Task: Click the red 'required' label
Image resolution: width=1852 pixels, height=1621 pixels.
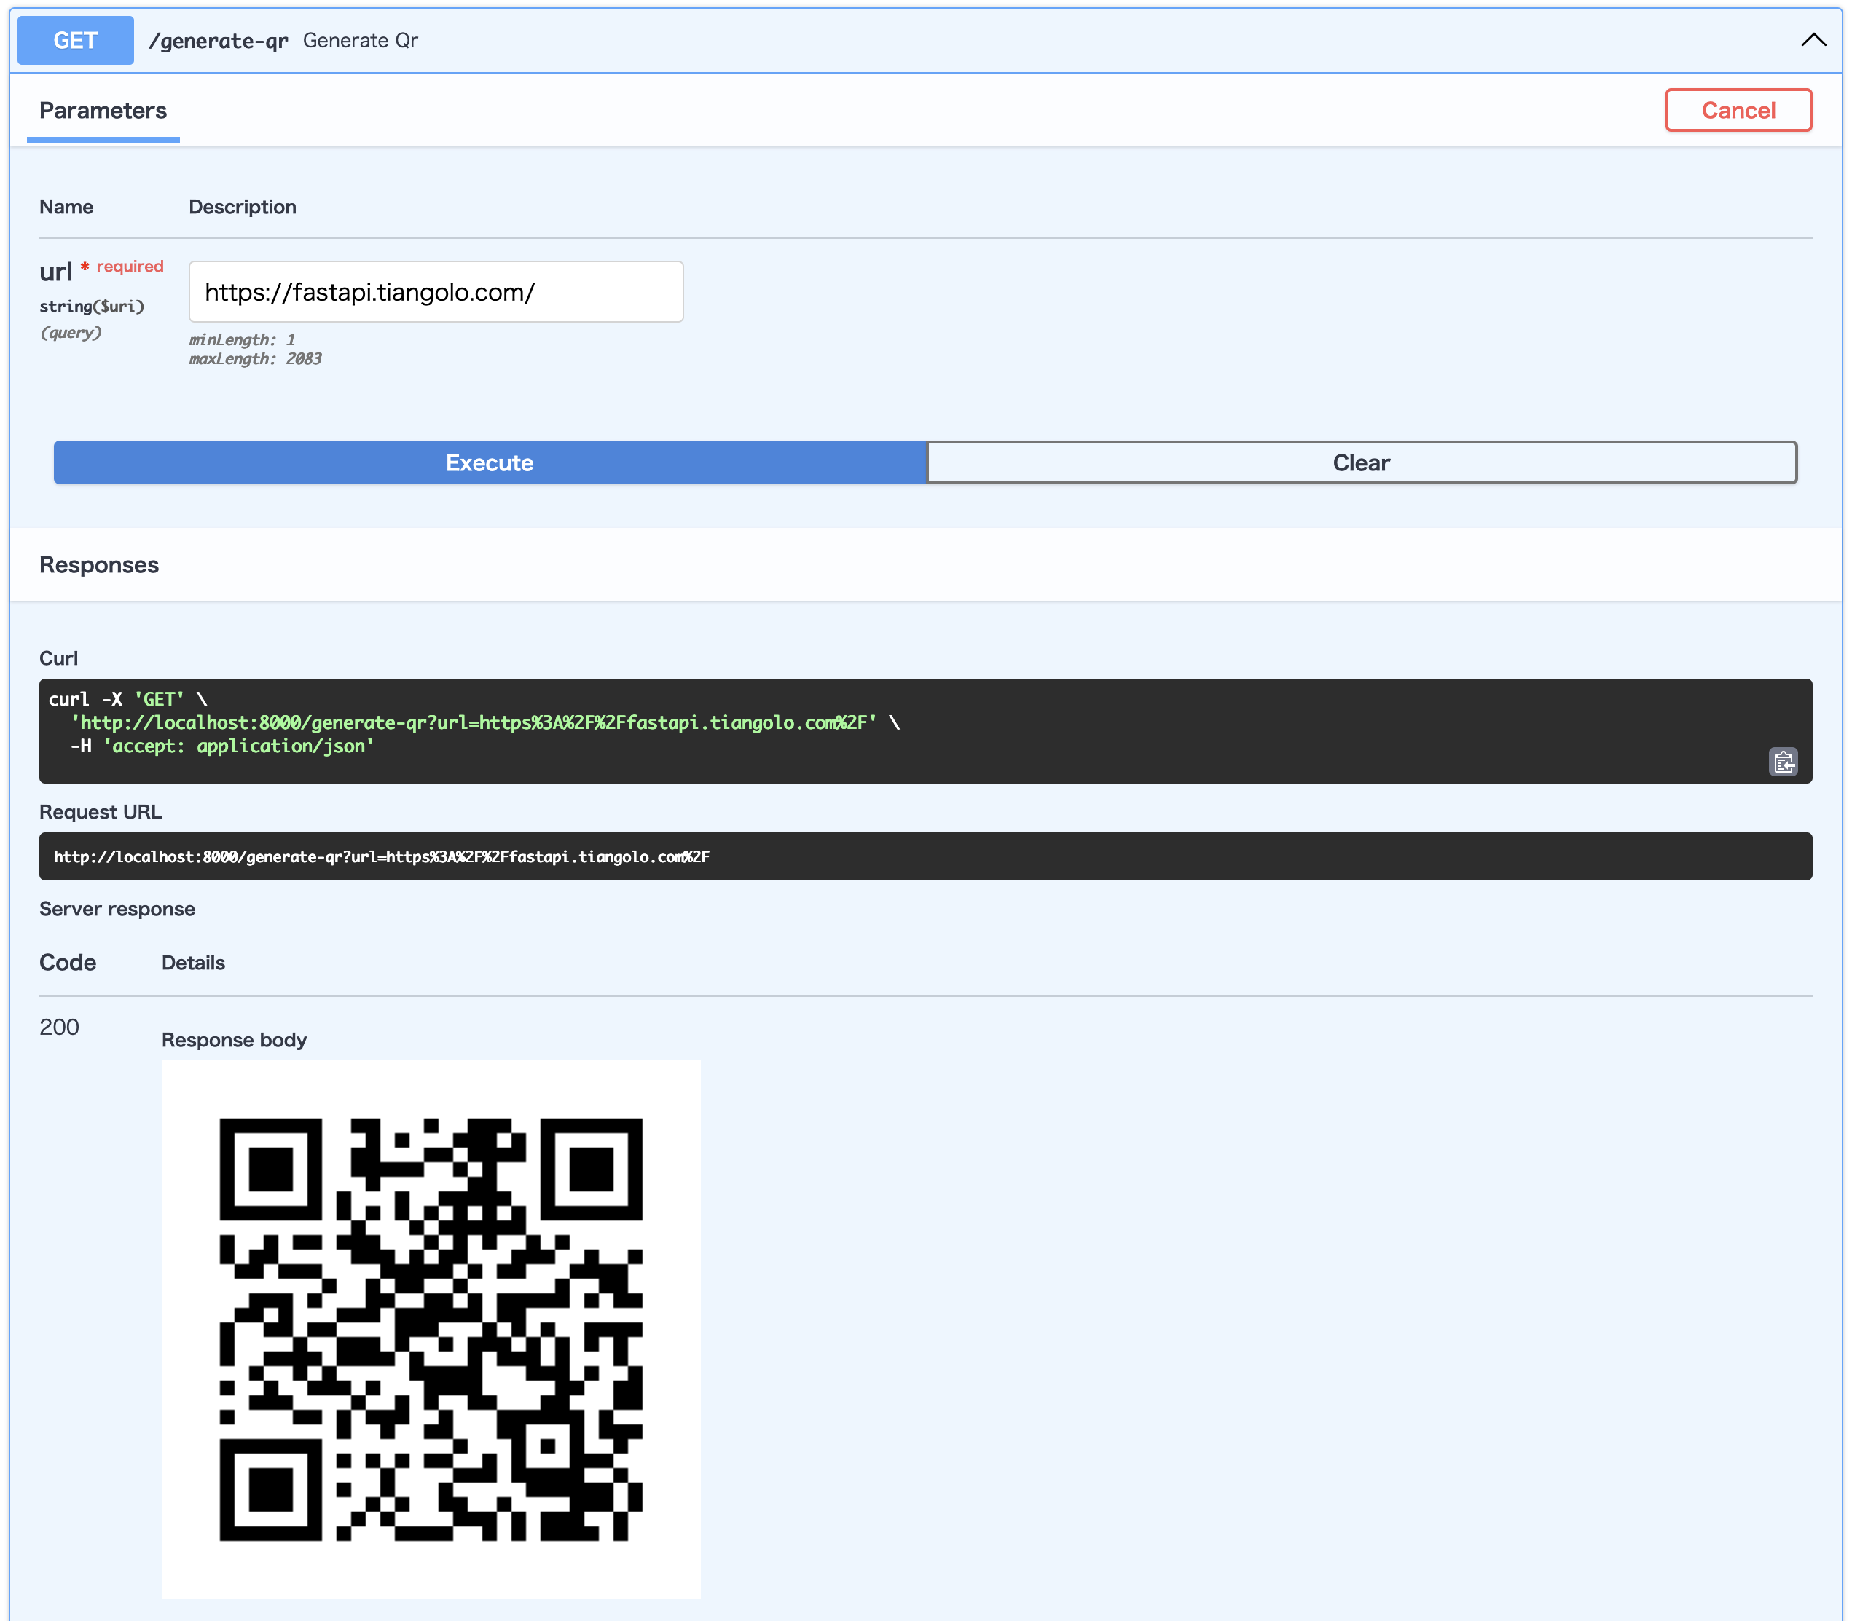Action: 130,266
